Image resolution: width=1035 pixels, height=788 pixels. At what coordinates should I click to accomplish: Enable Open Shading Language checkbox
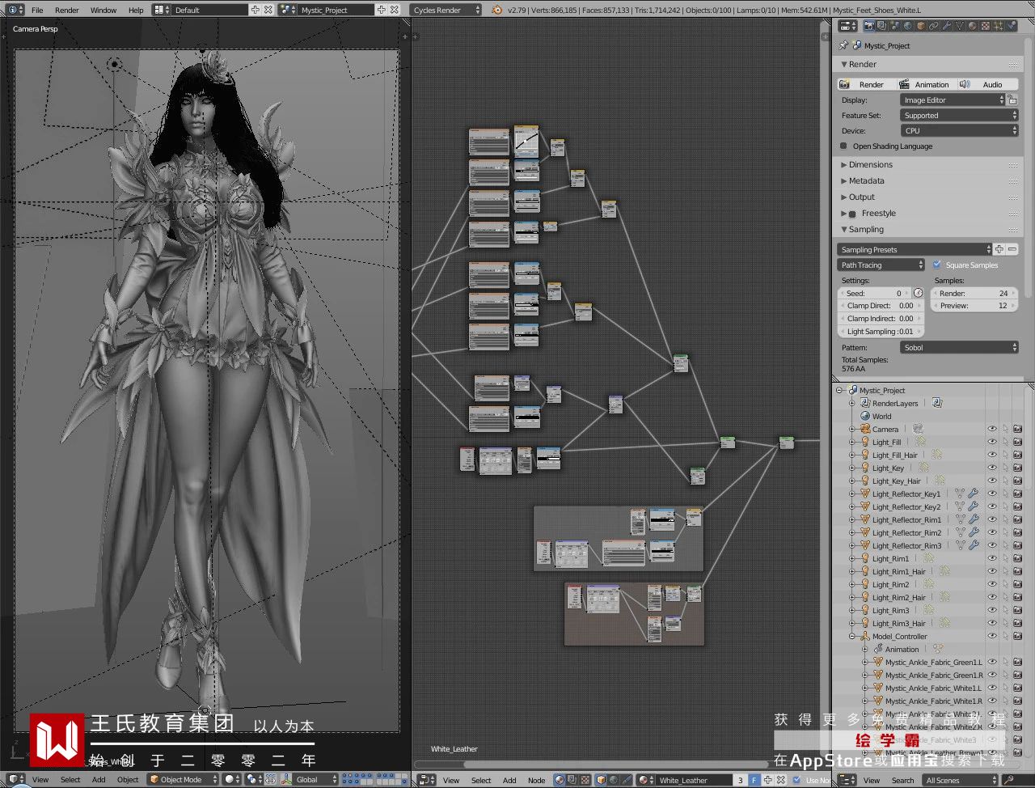click(844, 146)
